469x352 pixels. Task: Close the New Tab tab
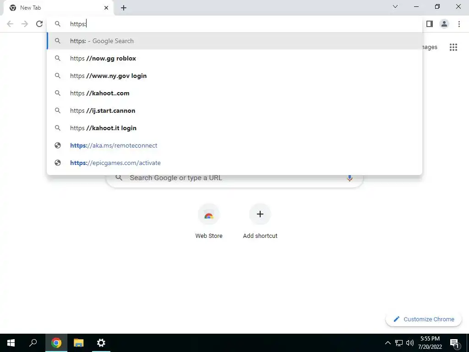[106, 8]
